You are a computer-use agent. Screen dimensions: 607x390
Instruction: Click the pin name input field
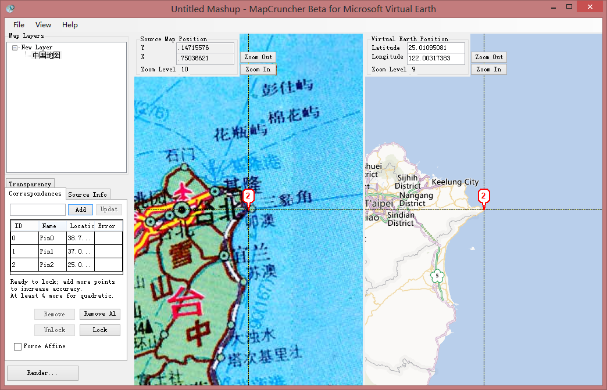click(38, 210)
